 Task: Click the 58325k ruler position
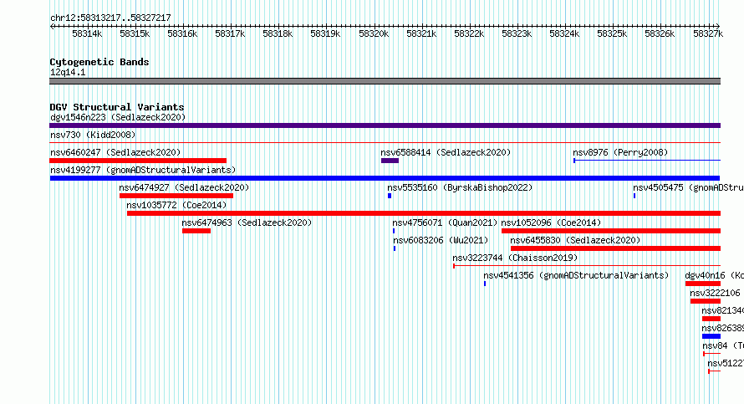(612, 33)
